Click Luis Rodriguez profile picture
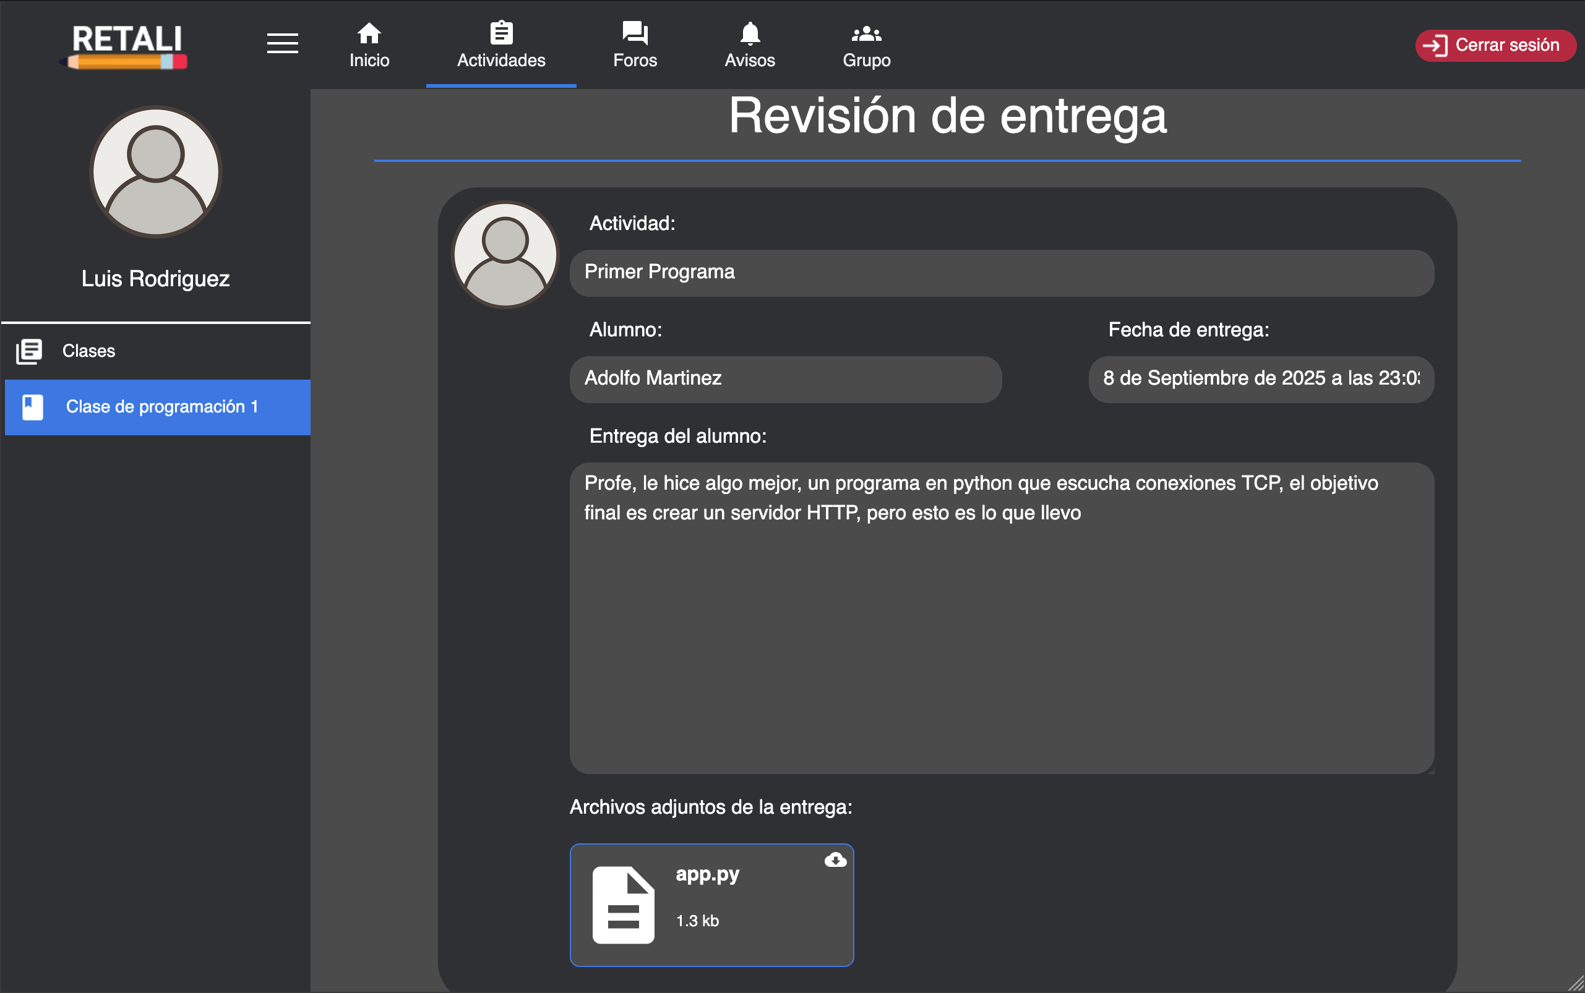 point(155,172)
